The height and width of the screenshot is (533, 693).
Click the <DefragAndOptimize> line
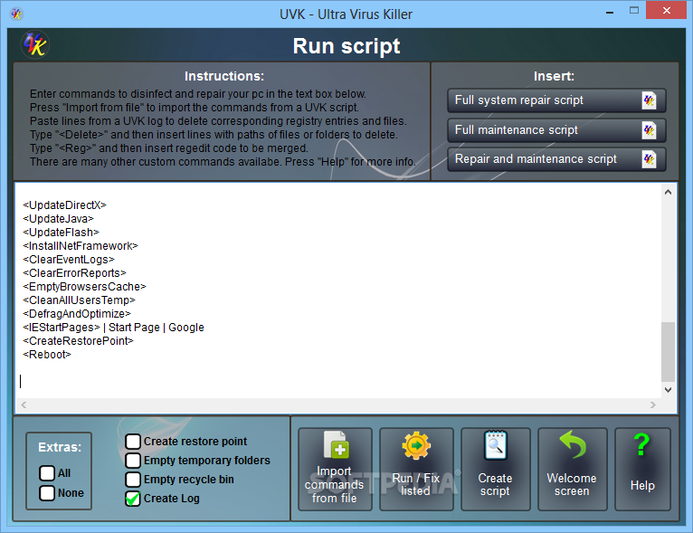tap(77, 314)
